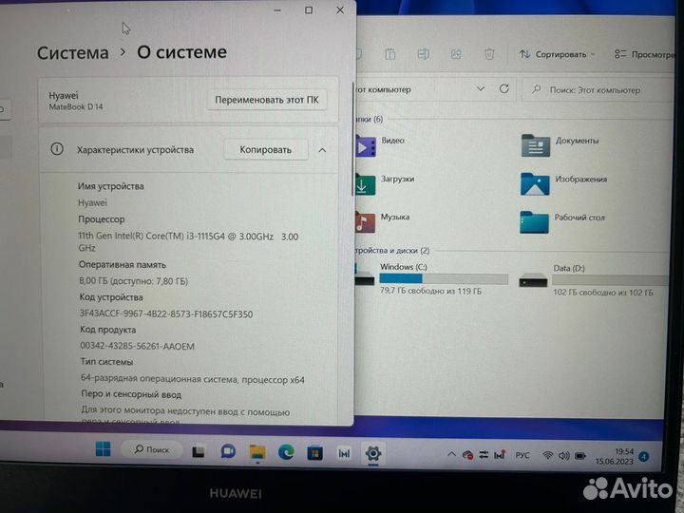The image size is (684, 513).
Task: Collapse Характеристики устройства section
Action: [322, 150]
